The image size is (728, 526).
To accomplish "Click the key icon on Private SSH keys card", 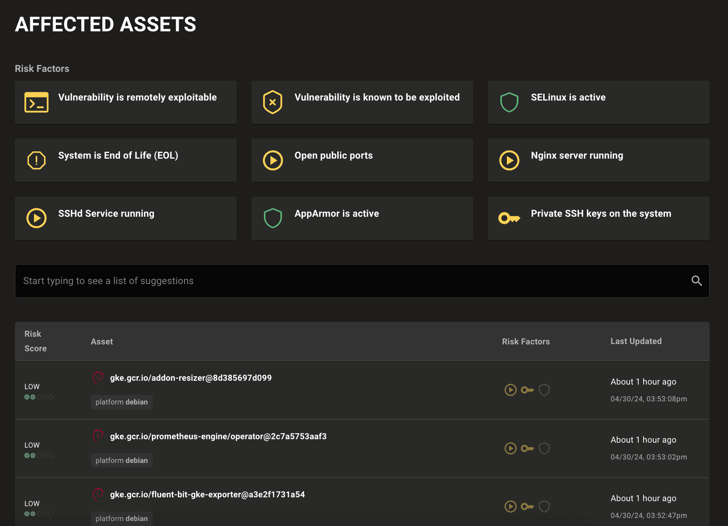I will coord(510,218).
